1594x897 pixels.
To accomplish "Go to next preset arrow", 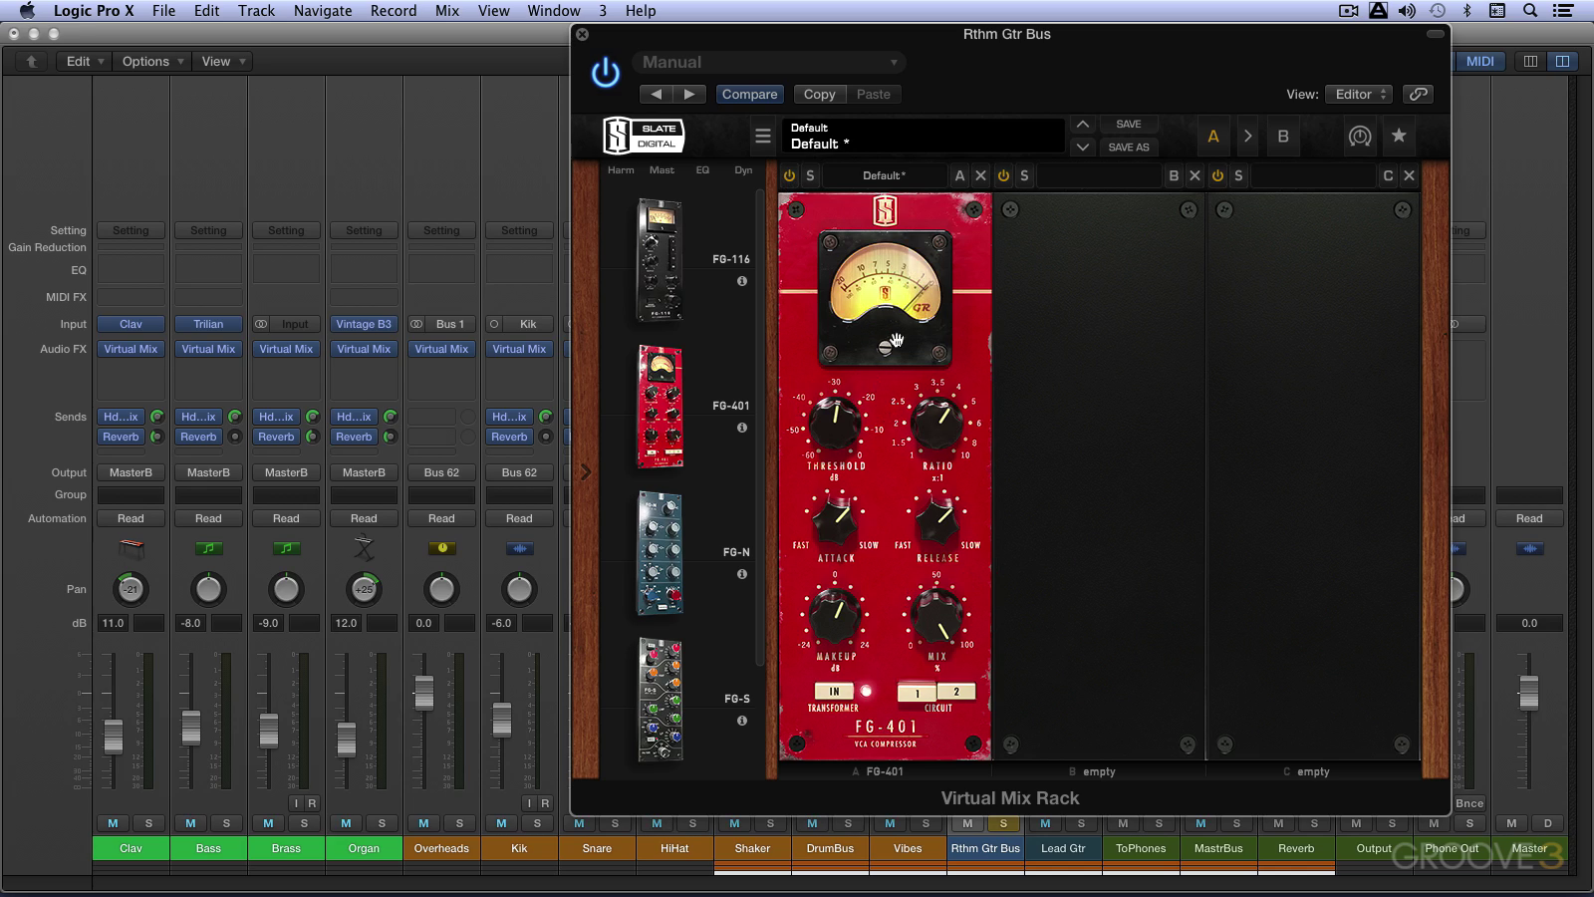I will click(x=689, y=94).
